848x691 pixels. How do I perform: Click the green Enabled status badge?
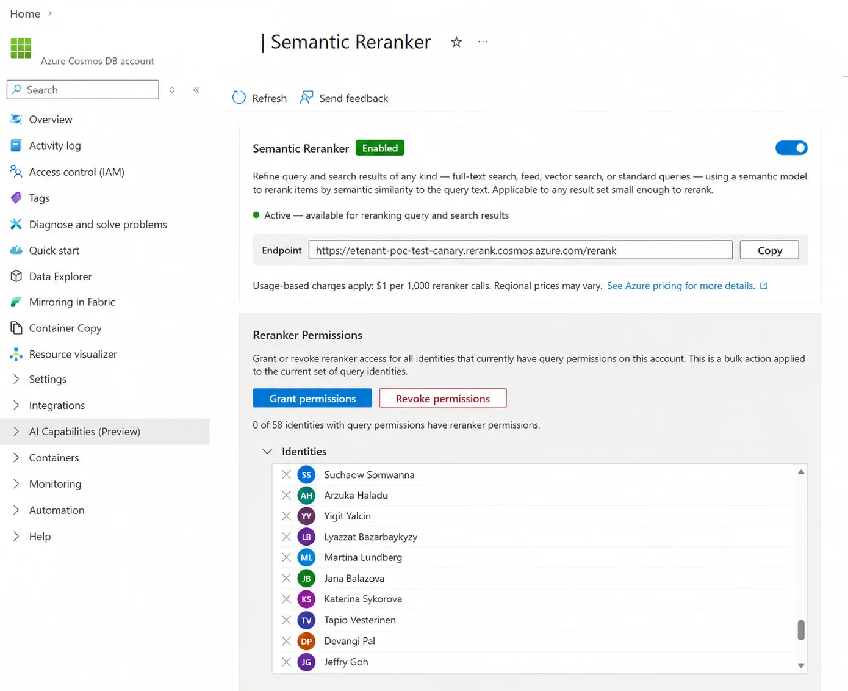coord(379,148)
